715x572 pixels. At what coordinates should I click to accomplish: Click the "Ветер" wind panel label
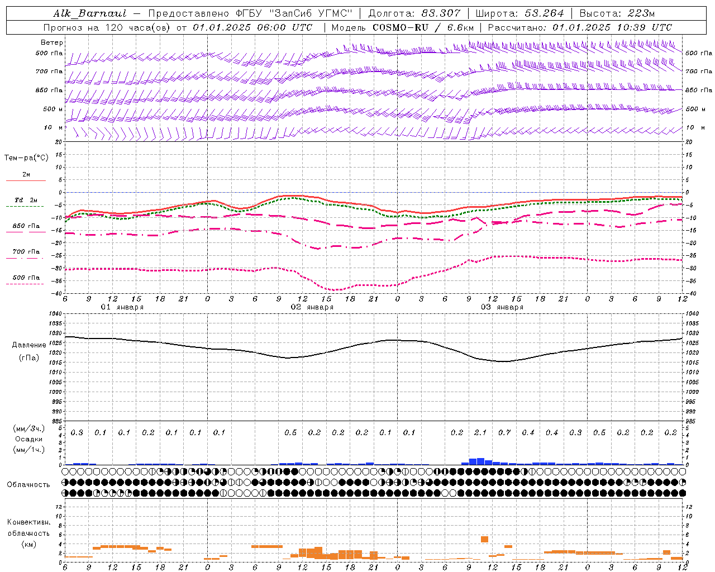coord(52,42)
